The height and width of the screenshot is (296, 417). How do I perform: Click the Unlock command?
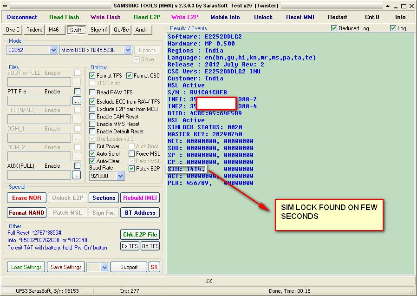[x=263, y=17]
